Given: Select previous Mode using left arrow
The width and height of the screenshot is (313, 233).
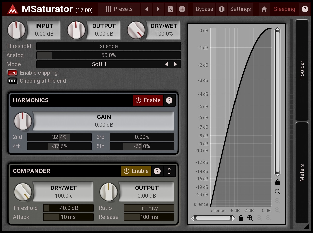Looking at the screenshot, I should (166, 64).
